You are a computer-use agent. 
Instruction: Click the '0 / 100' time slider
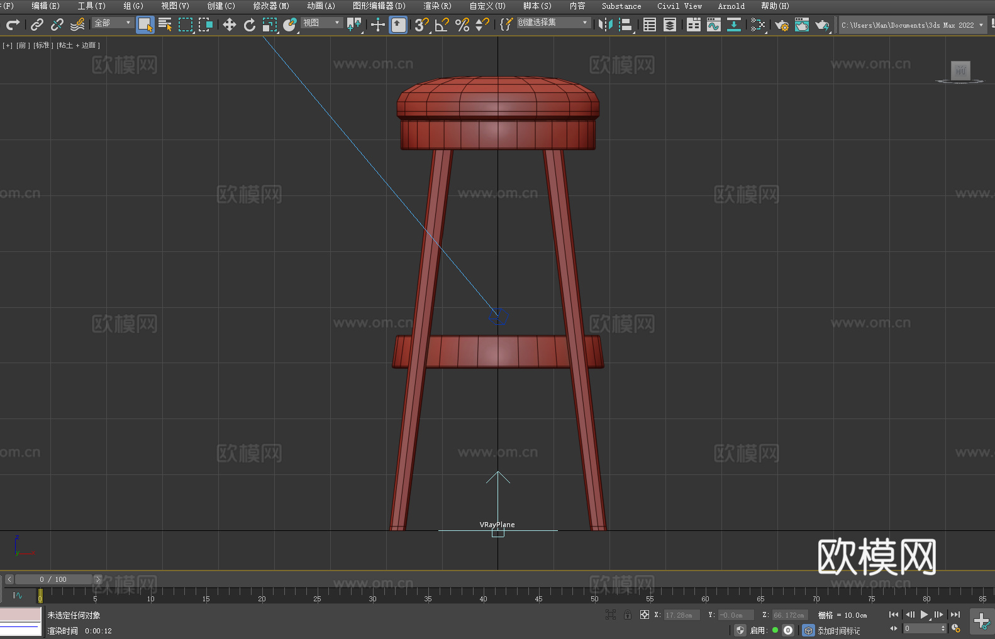pos(53,579)
